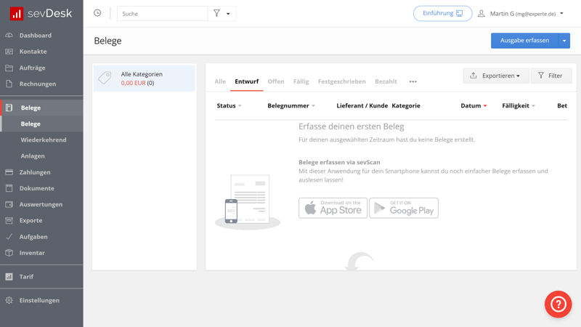Viewport: 581px width, 327px height.
Task: Click the sevDesk logo
Action: (41, 13)
